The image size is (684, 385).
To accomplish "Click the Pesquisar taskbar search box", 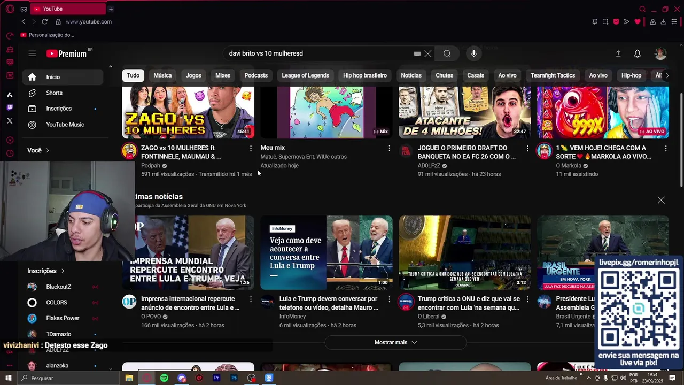I will click(x=68, y=378).
